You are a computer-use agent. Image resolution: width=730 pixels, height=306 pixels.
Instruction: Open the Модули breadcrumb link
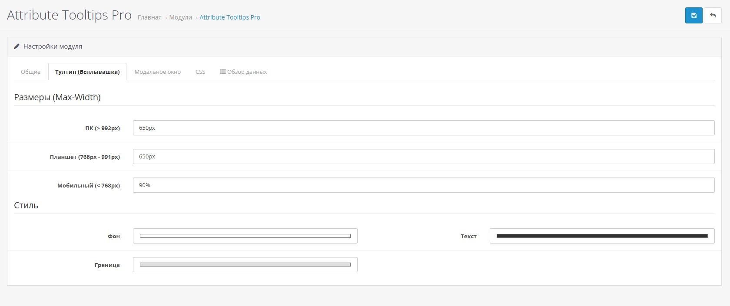tap(180, 17)
